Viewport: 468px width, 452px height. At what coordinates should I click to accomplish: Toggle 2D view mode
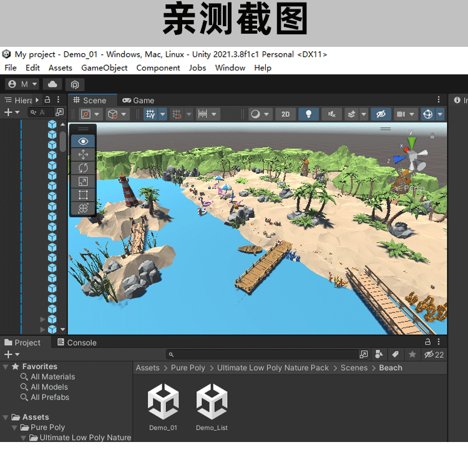point(285,114)
